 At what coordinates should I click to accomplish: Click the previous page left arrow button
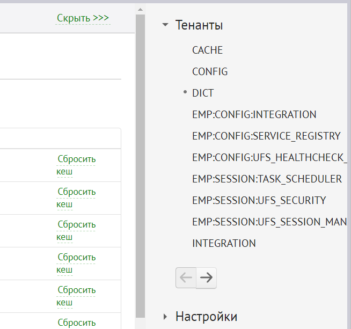pyautogui.click(x=186, y=277)
